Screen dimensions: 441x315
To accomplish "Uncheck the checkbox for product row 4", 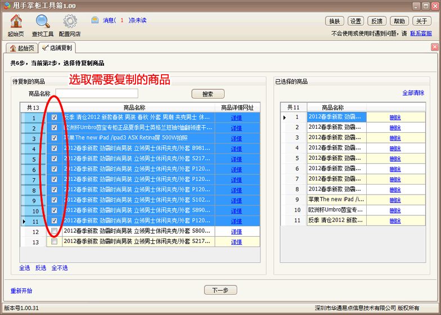I will point(54,148).
